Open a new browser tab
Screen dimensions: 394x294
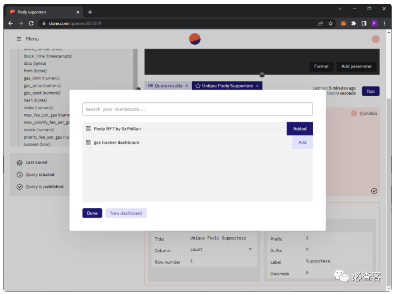pyautogui.click(x=90, y=12)
